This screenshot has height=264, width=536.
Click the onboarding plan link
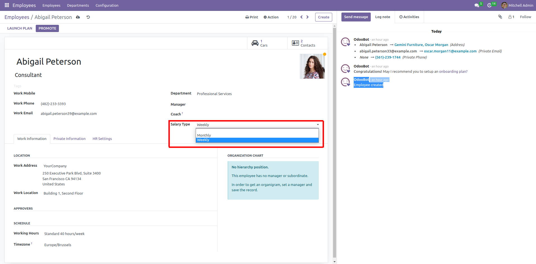coord(453,71)
